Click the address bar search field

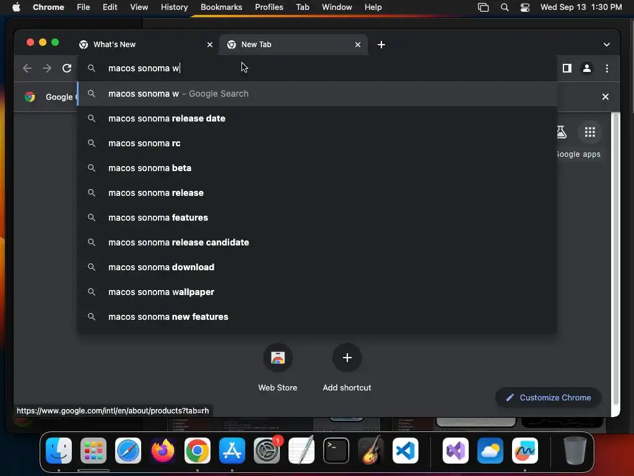(x=318, y=68)
